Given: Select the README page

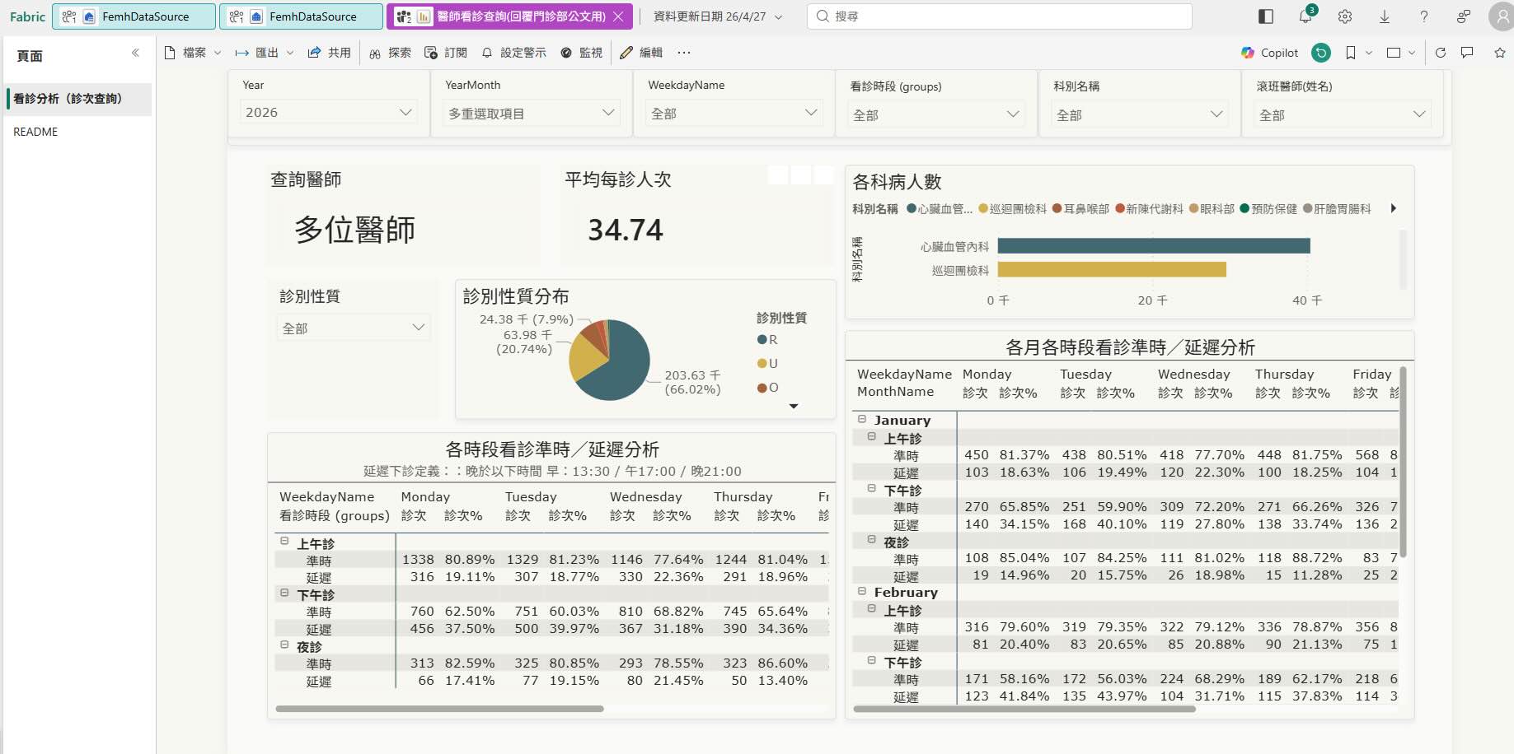Looking at the screenshot, I should [35, 132].
